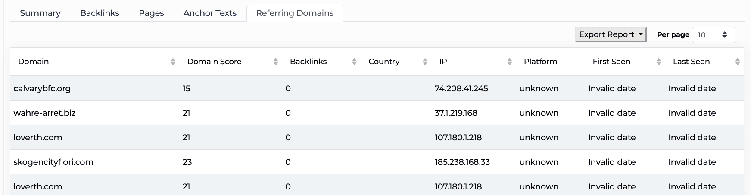Screen dimensions: 751x195
Task: Click IP address 37.1.219.168
Action: pos(456,113)
